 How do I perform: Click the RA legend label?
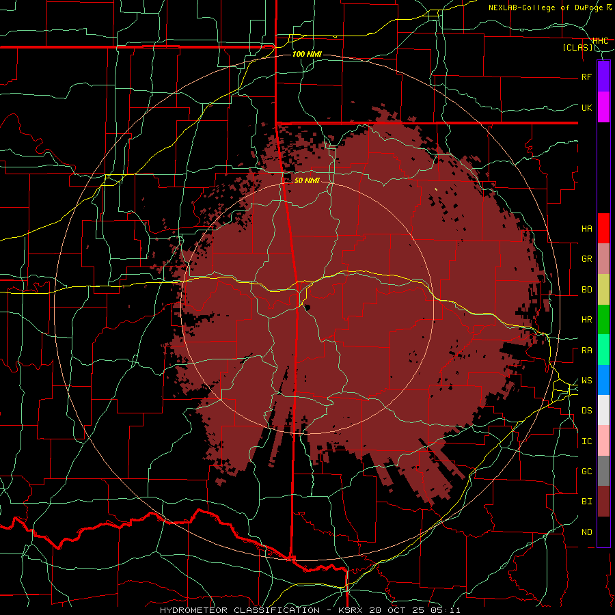coord(587,351)
